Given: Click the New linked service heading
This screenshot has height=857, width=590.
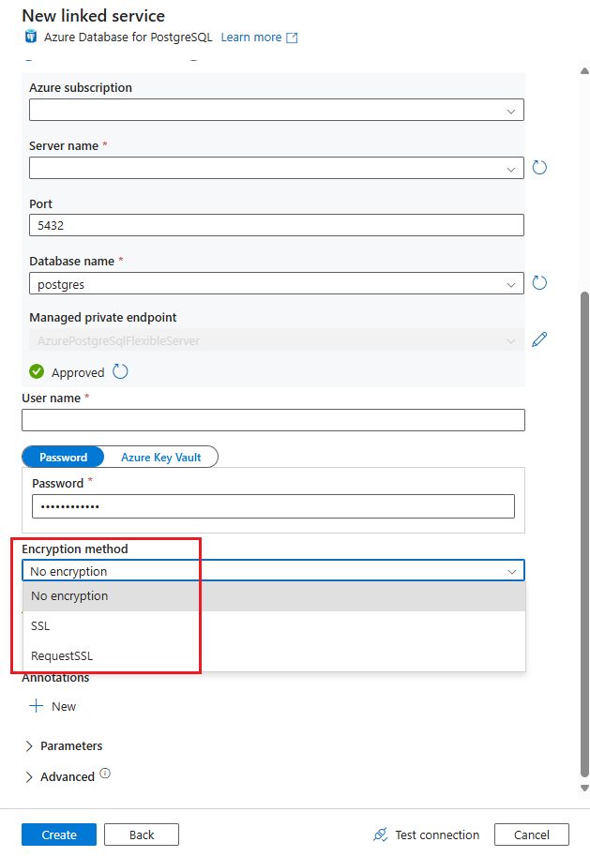Looking at the screenshot, I should point(94,16).
